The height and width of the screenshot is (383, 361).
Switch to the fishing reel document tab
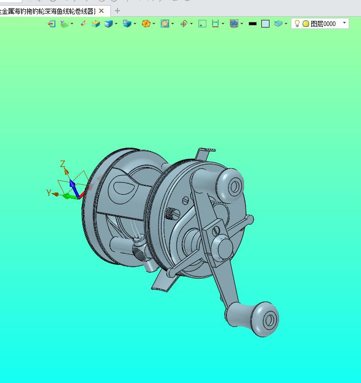(x=48, y=11)
